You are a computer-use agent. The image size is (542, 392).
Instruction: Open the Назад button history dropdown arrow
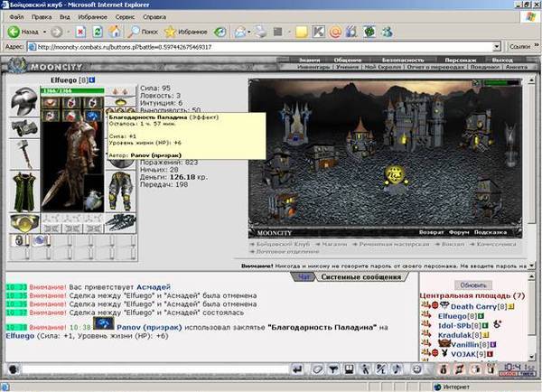tap(44, 33)
